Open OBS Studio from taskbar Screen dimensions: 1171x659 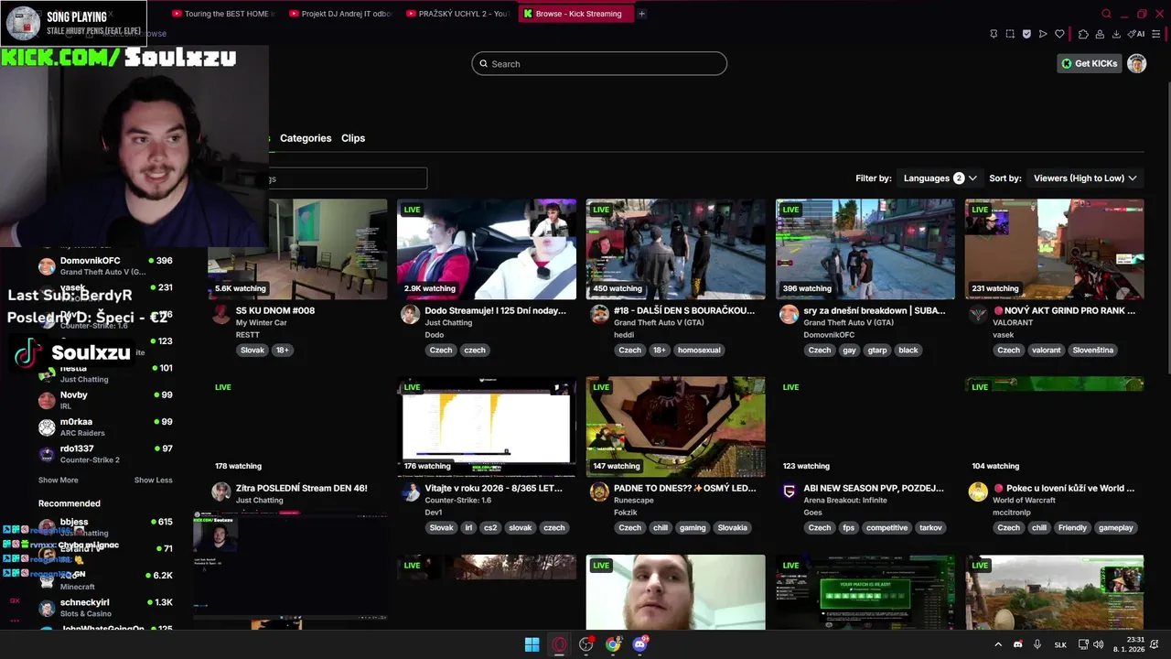point(586,644)
